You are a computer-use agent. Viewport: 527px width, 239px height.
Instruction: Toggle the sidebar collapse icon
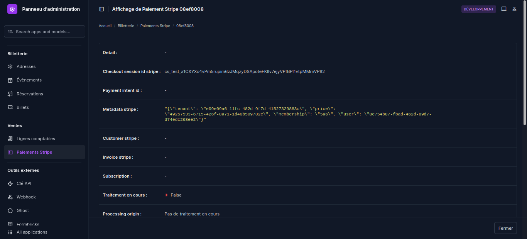click(101, 9)
